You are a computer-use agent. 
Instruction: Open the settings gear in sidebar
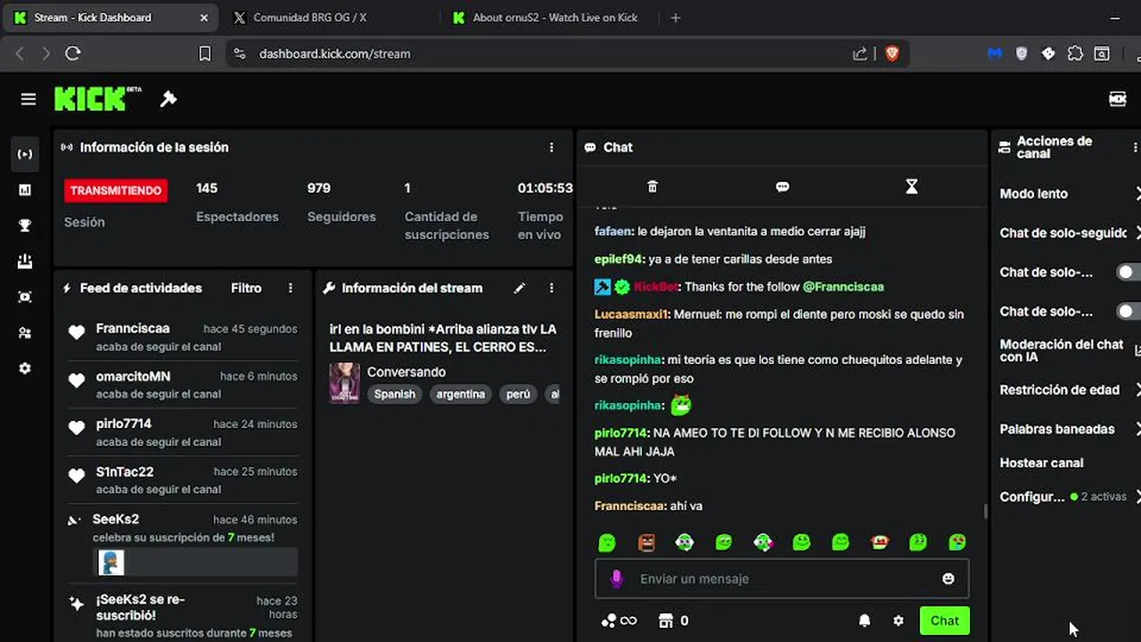tap(25, 368)
